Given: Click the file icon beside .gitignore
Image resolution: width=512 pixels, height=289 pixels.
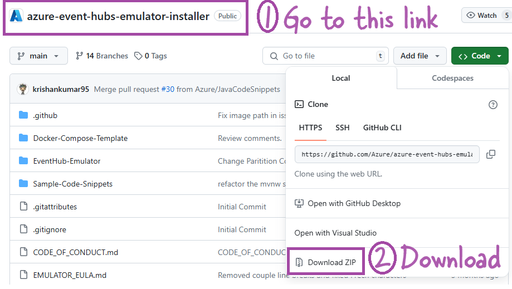Looking at the screenshot, I should point(23,229).
